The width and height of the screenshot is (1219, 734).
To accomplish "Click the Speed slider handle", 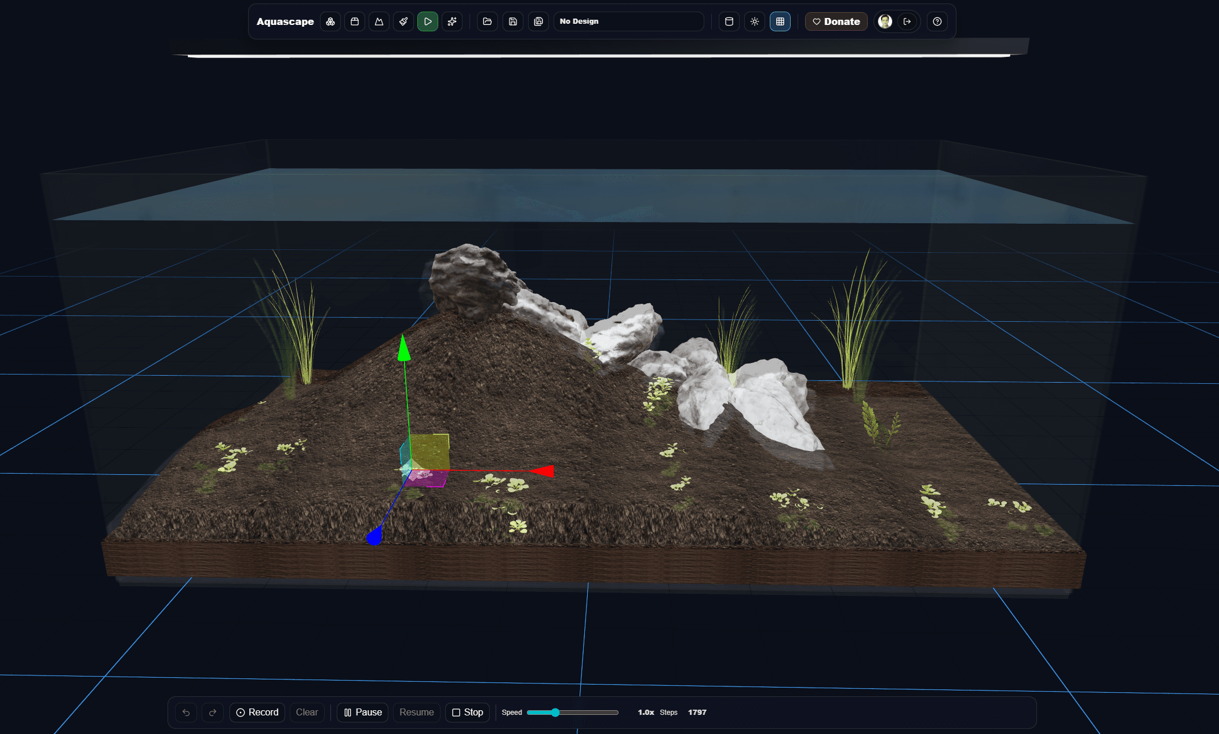I will pos(555,713).
